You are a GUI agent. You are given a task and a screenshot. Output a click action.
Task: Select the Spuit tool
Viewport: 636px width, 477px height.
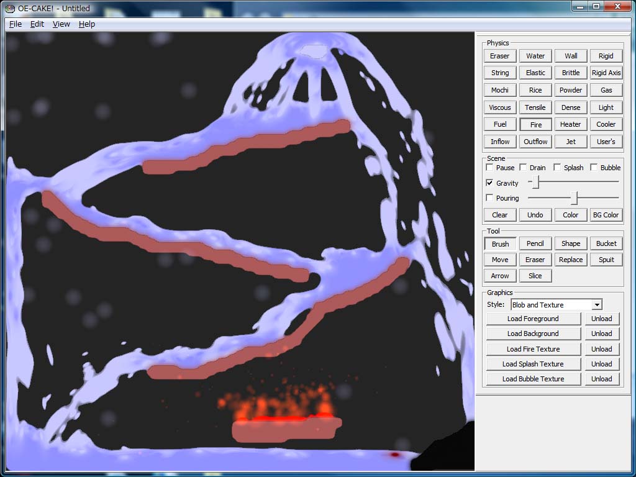tap(606, 260)
